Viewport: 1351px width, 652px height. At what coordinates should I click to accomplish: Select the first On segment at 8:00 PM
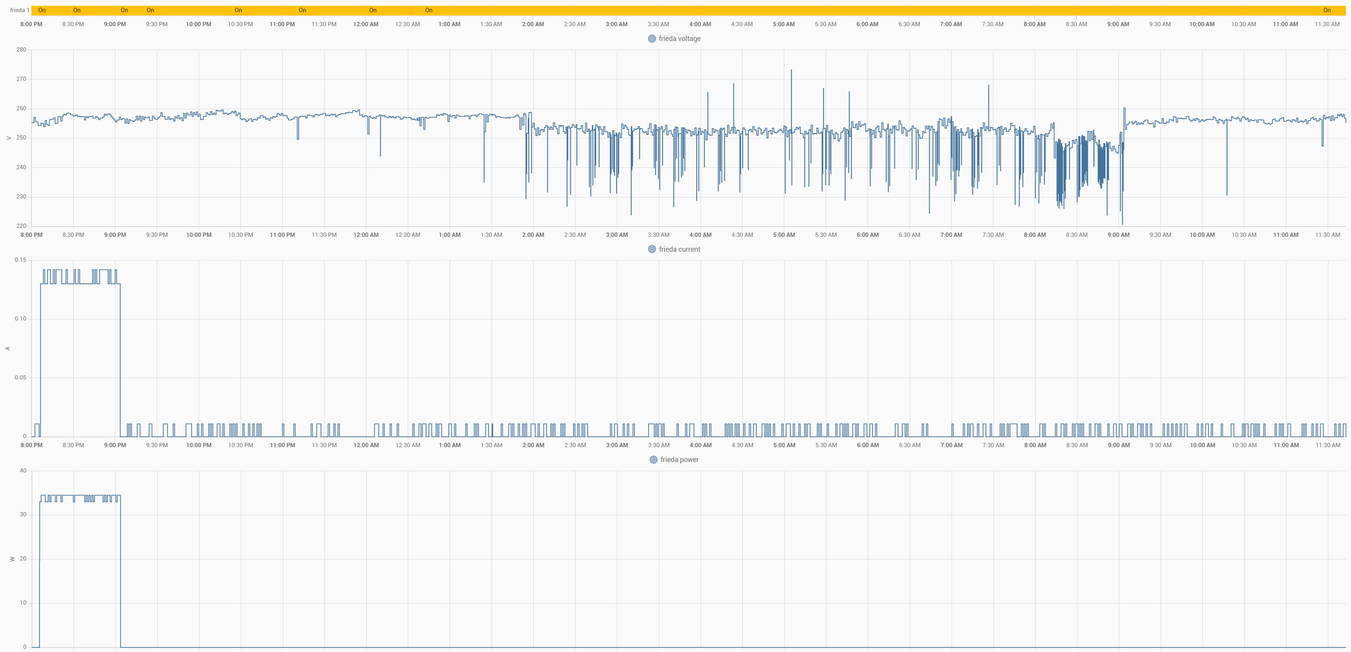pyautogui.click(x=42, y=10)
